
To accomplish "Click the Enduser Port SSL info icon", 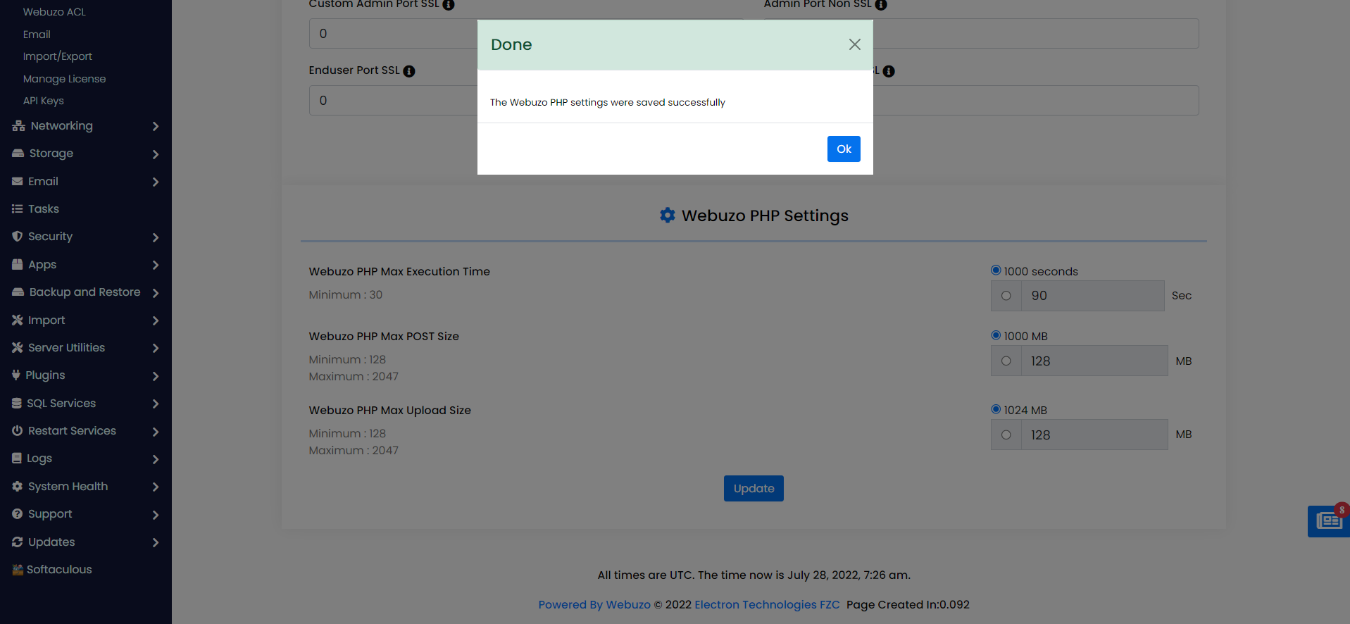I will point(409,71).
